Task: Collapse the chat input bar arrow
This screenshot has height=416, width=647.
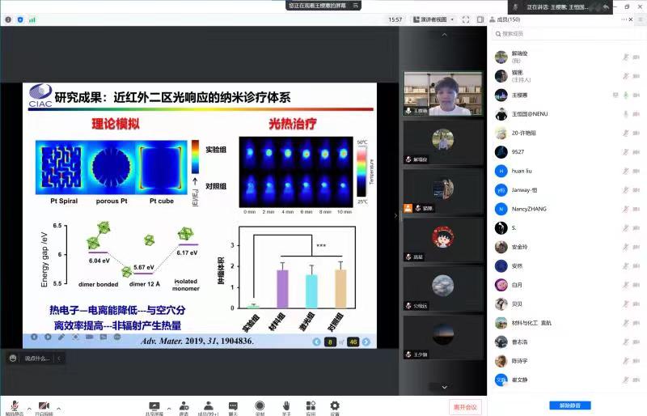Action: [58, 358]
